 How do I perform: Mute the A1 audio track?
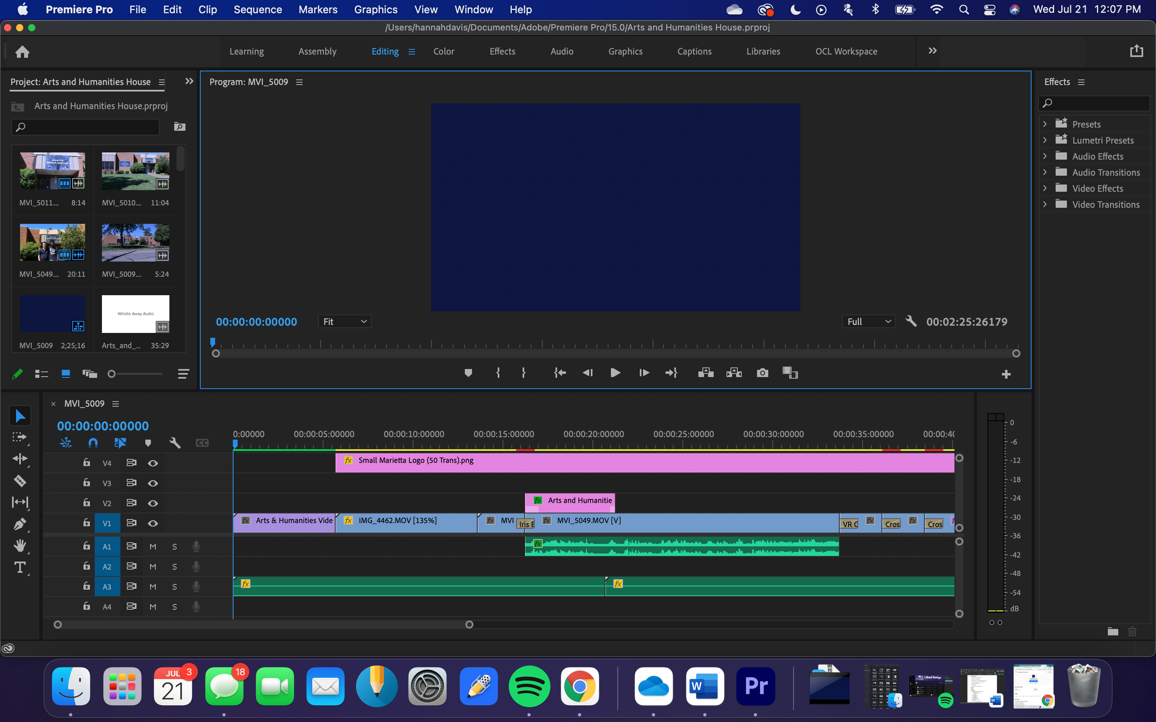(x=153, y=546)
